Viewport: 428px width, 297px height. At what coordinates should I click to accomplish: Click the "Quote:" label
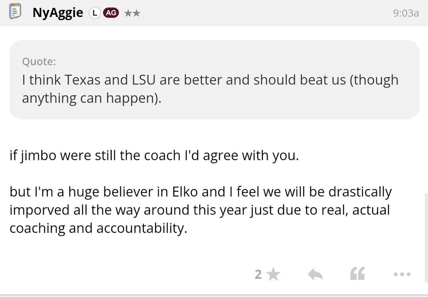(x=39, y=62)
